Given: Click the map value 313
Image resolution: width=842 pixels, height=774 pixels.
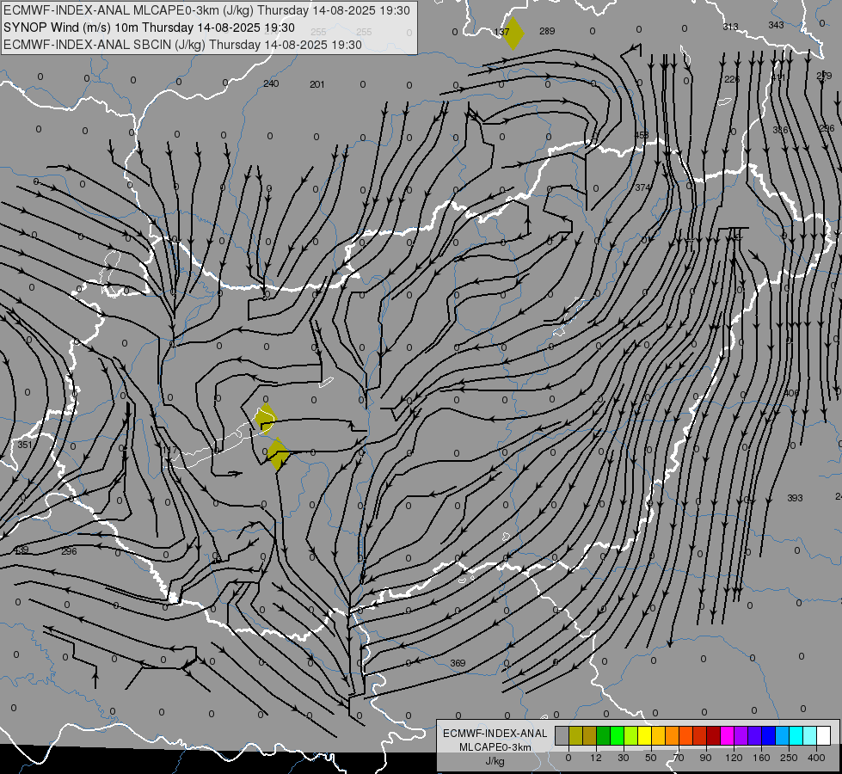Looking at the screenshot, I should (730, 27).
